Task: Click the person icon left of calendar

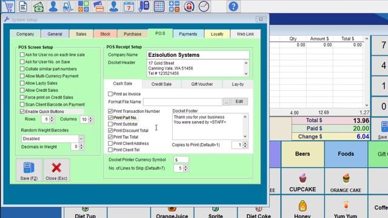Action: [113, 7]
